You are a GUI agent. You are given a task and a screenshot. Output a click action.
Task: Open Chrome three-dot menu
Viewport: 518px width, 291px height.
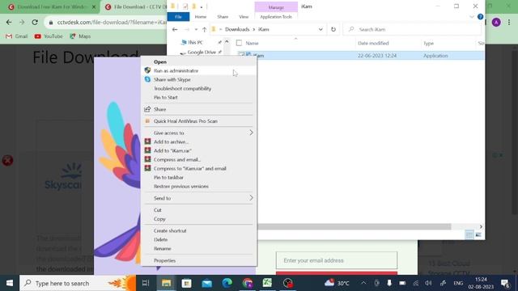tap(509, 22)
